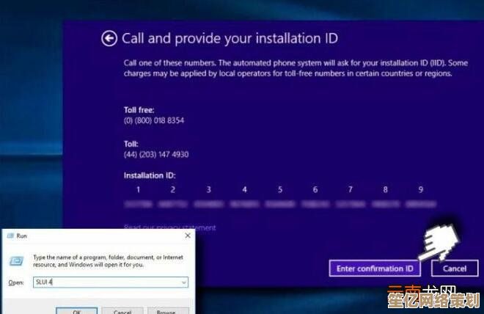
Task: Click the Call and provide your installation ID heading
Action: [x=230, y=38]
